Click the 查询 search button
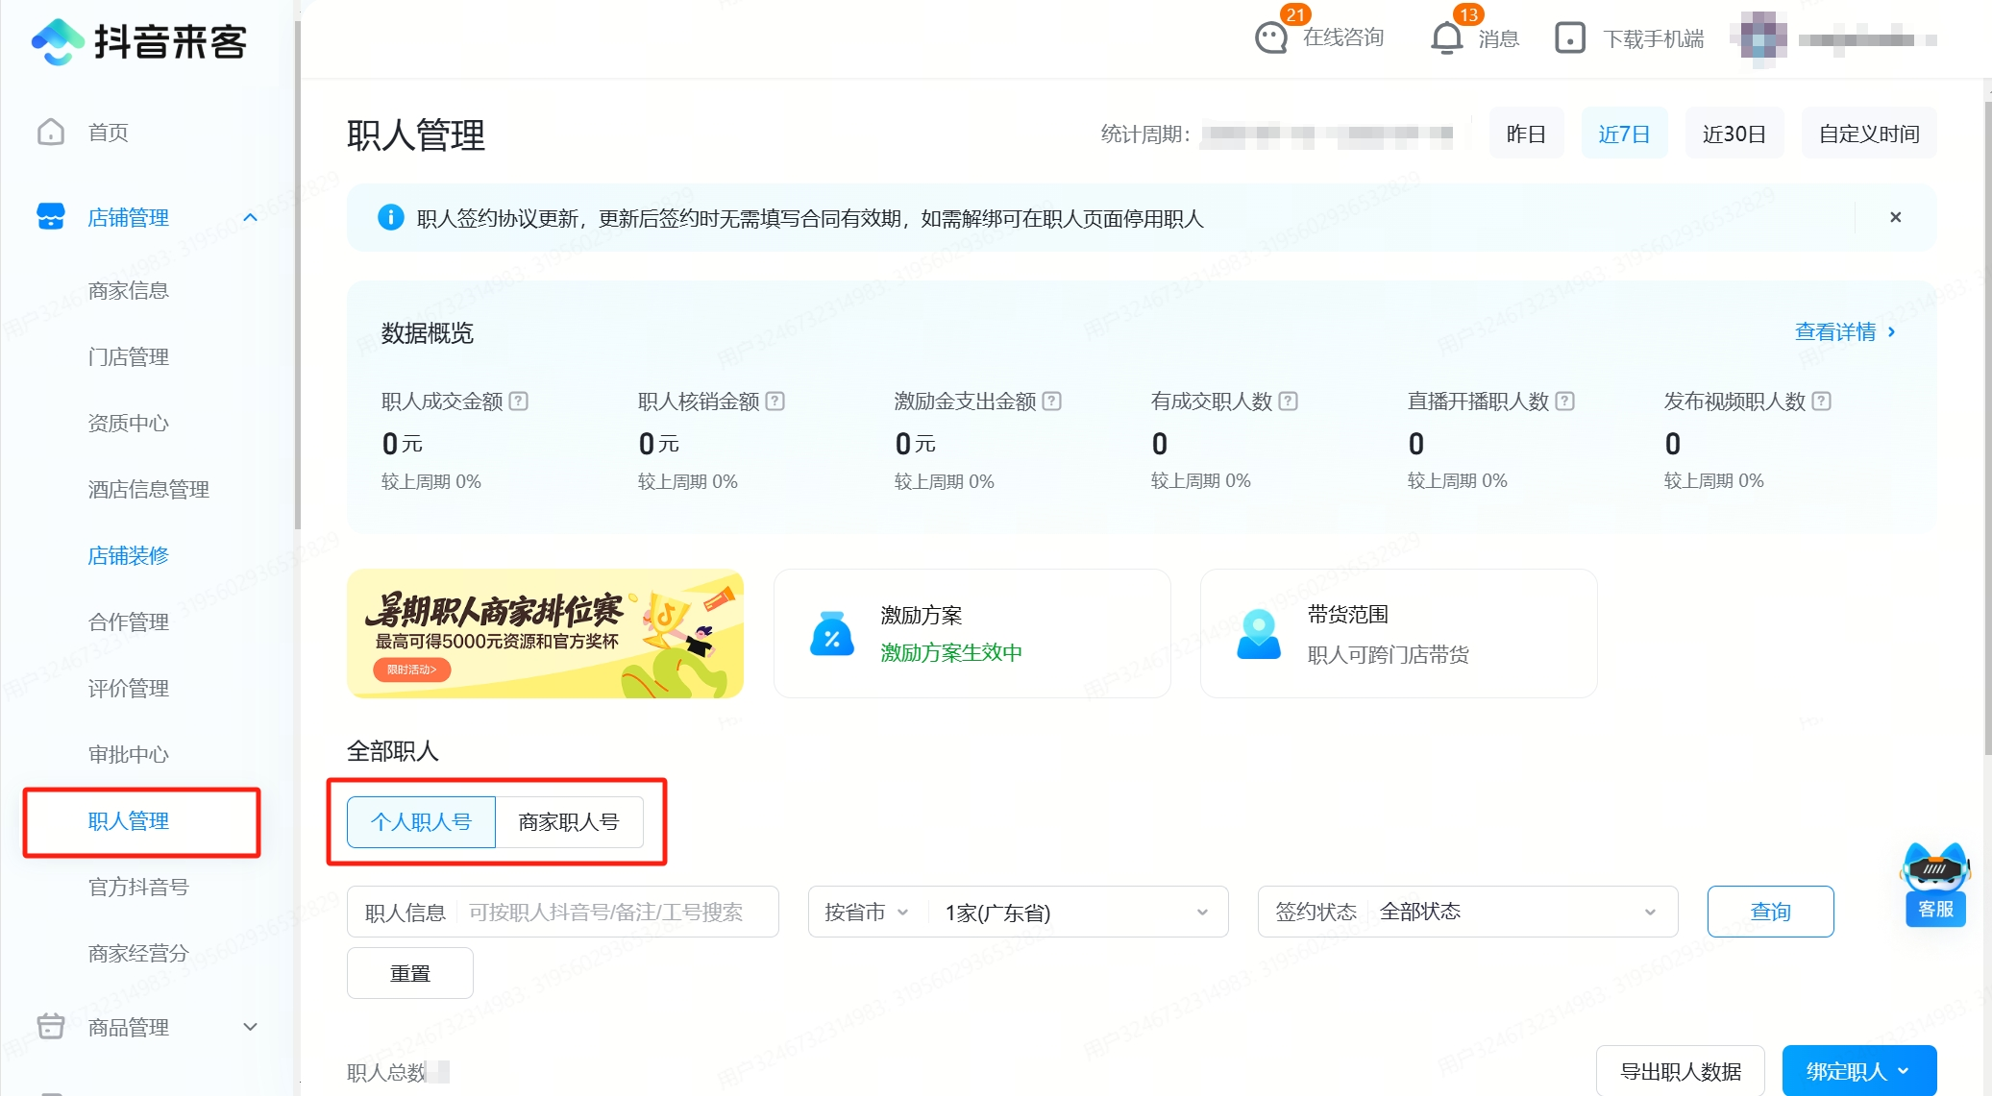1992x1096 pixels. coord(1770,912)
